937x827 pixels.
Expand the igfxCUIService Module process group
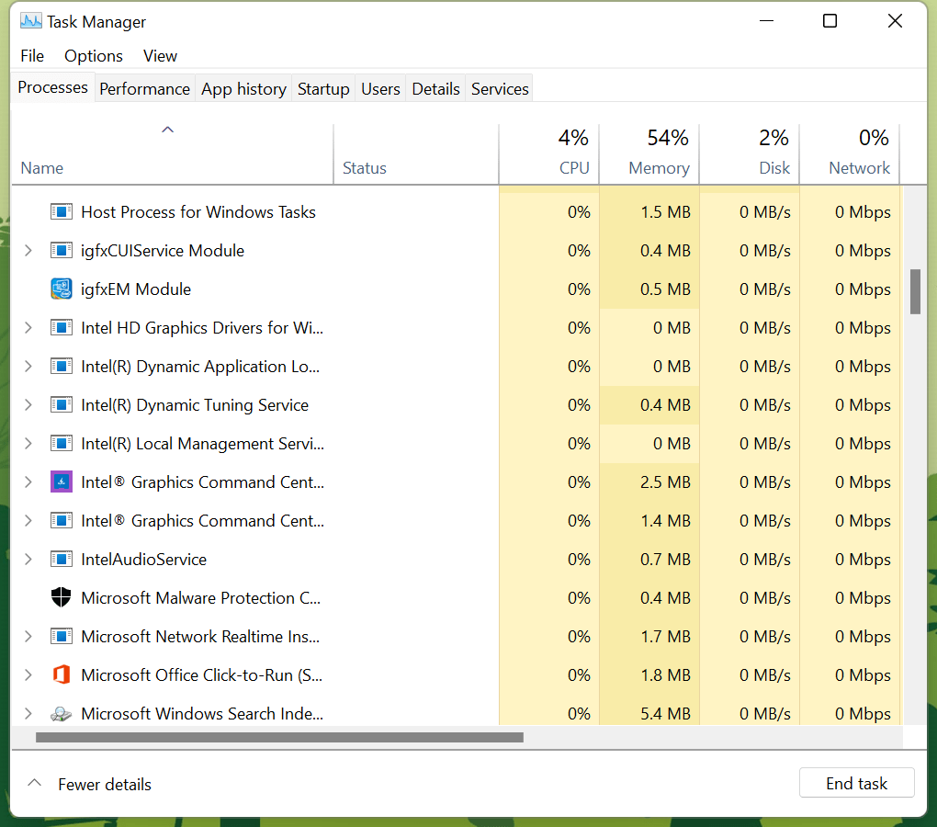[28, 251]
